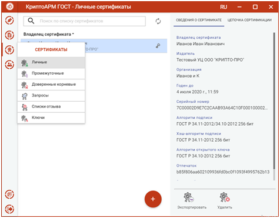
Task: Click the key icon on selected certificate
Action: click(x=158, y=46)
